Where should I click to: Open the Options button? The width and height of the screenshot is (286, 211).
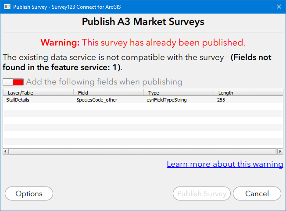[x=29, y=193]
